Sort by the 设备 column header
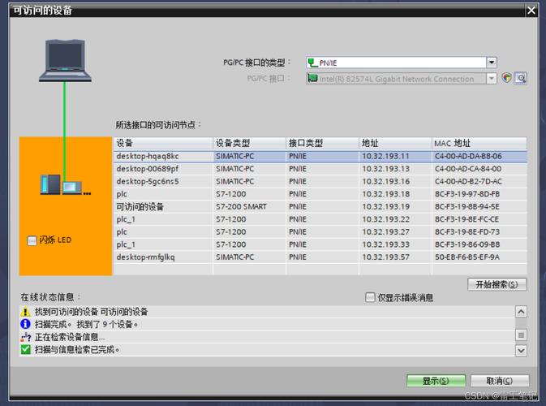The image size is (546, 406). [163, 143]
